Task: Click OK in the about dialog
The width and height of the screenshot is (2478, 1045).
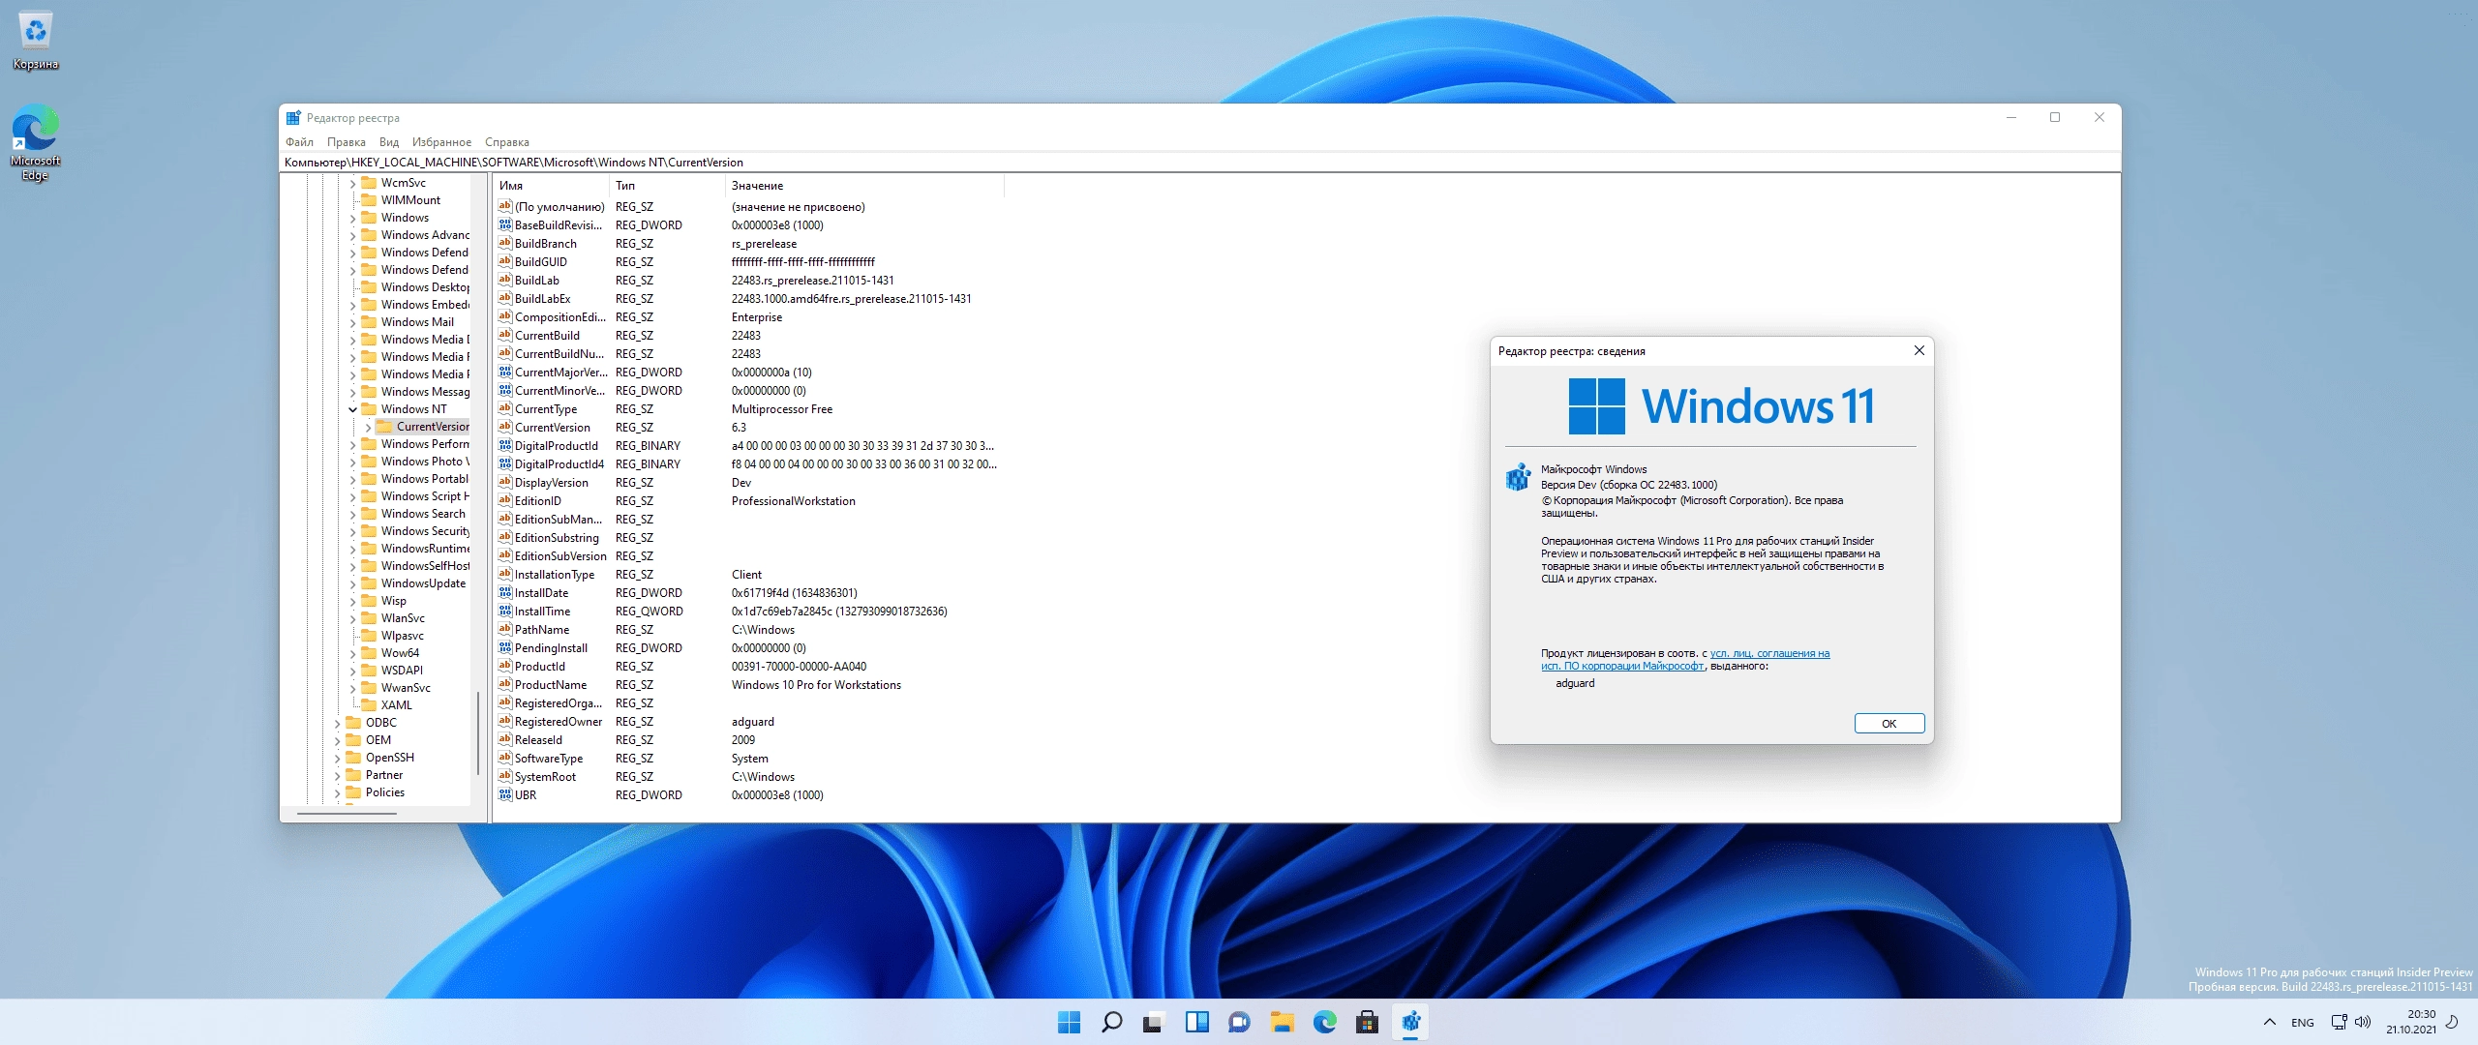Action: (1889, 724)
